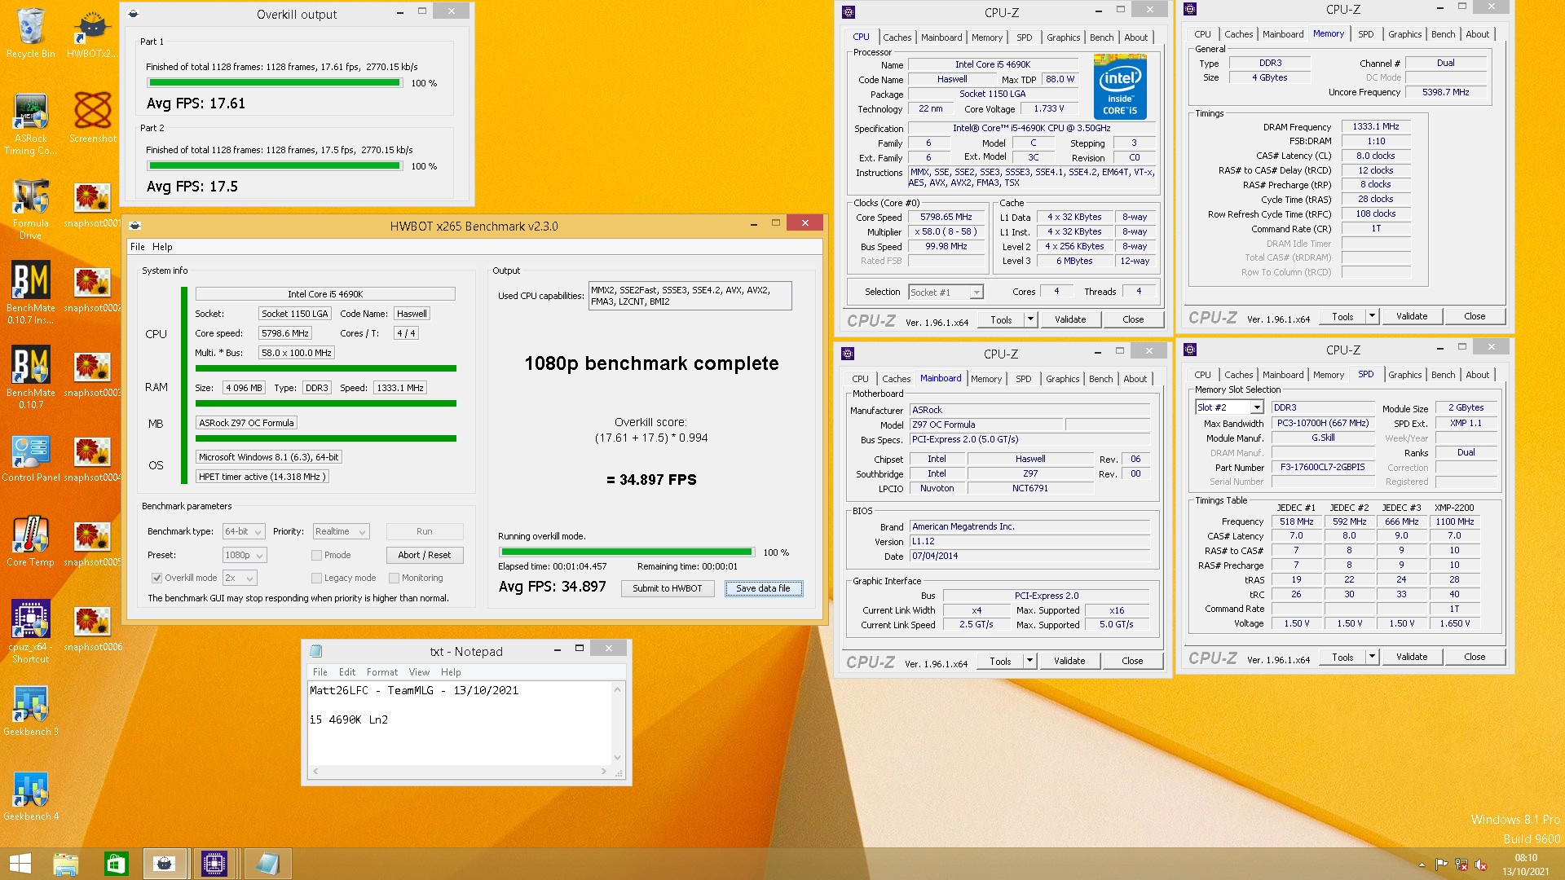1565x880 pixels.
Task: Switch to Notepad taskbar button
Action: pyautogui.click(x=267, y=864)
